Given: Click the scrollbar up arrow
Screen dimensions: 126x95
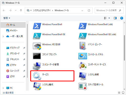Looking at the screenshot, I should 124,23.
